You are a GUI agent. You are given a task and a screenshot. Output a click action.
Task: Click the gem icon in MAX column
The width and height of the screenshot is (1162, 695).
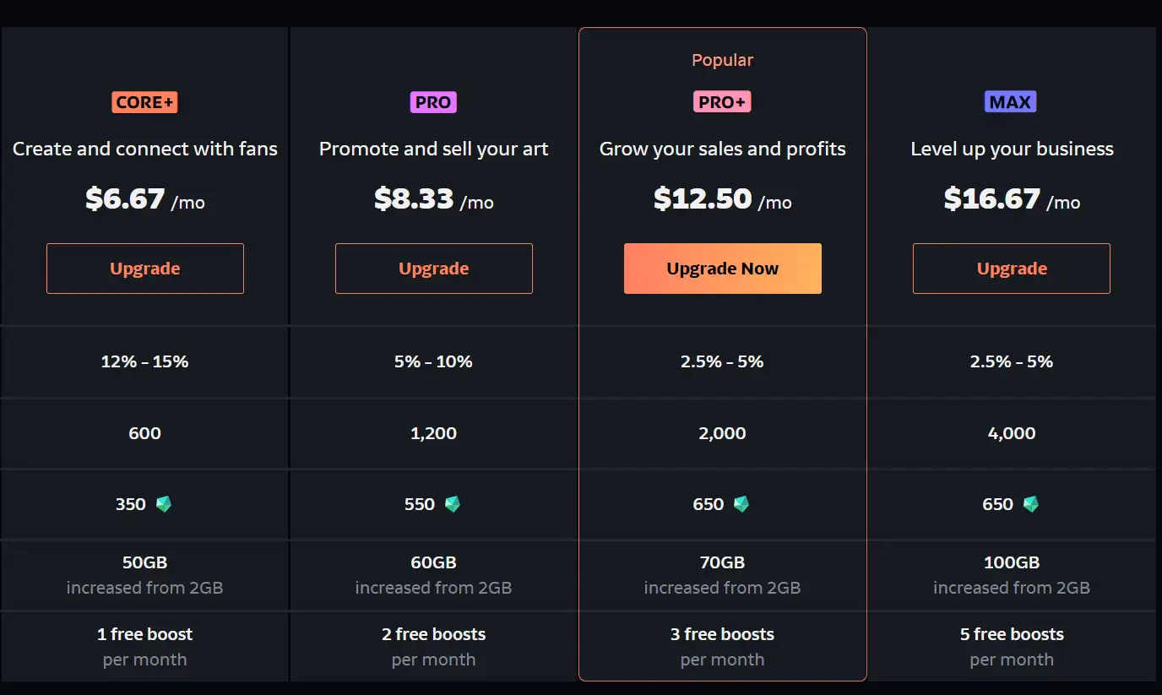tap(1030, 504)
